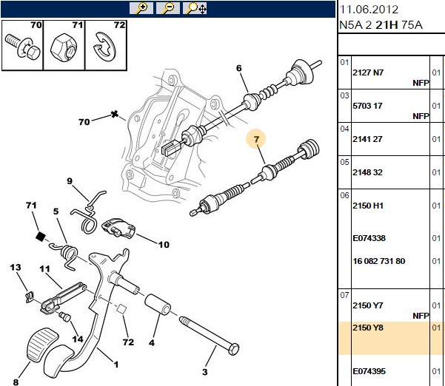Screen dimensions: 445x386
Task: Click the zoom with pan arrows icon
Action: coord(195,8)
